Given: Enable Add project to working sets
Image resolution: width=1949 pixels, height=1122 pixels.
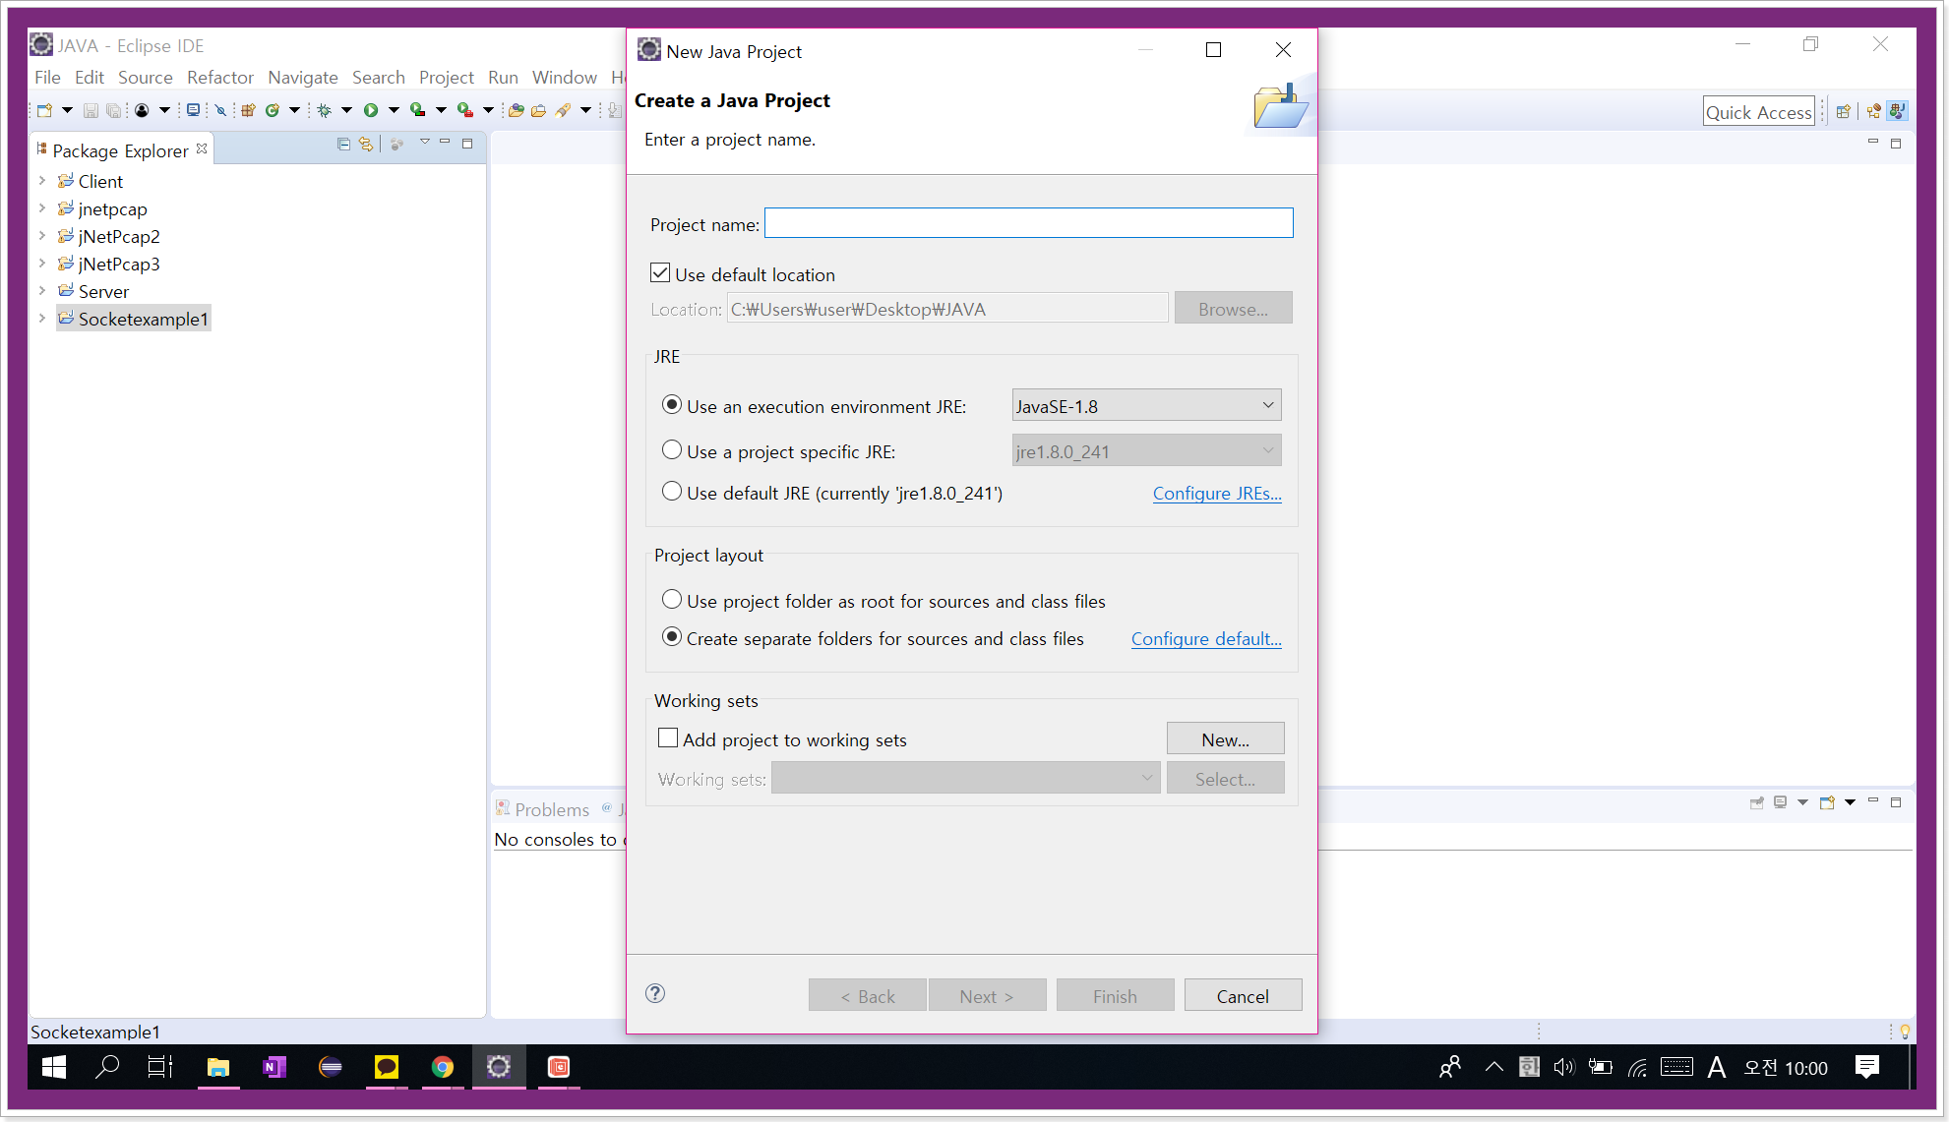Looking at the screenshot, I should click(668, 738).
